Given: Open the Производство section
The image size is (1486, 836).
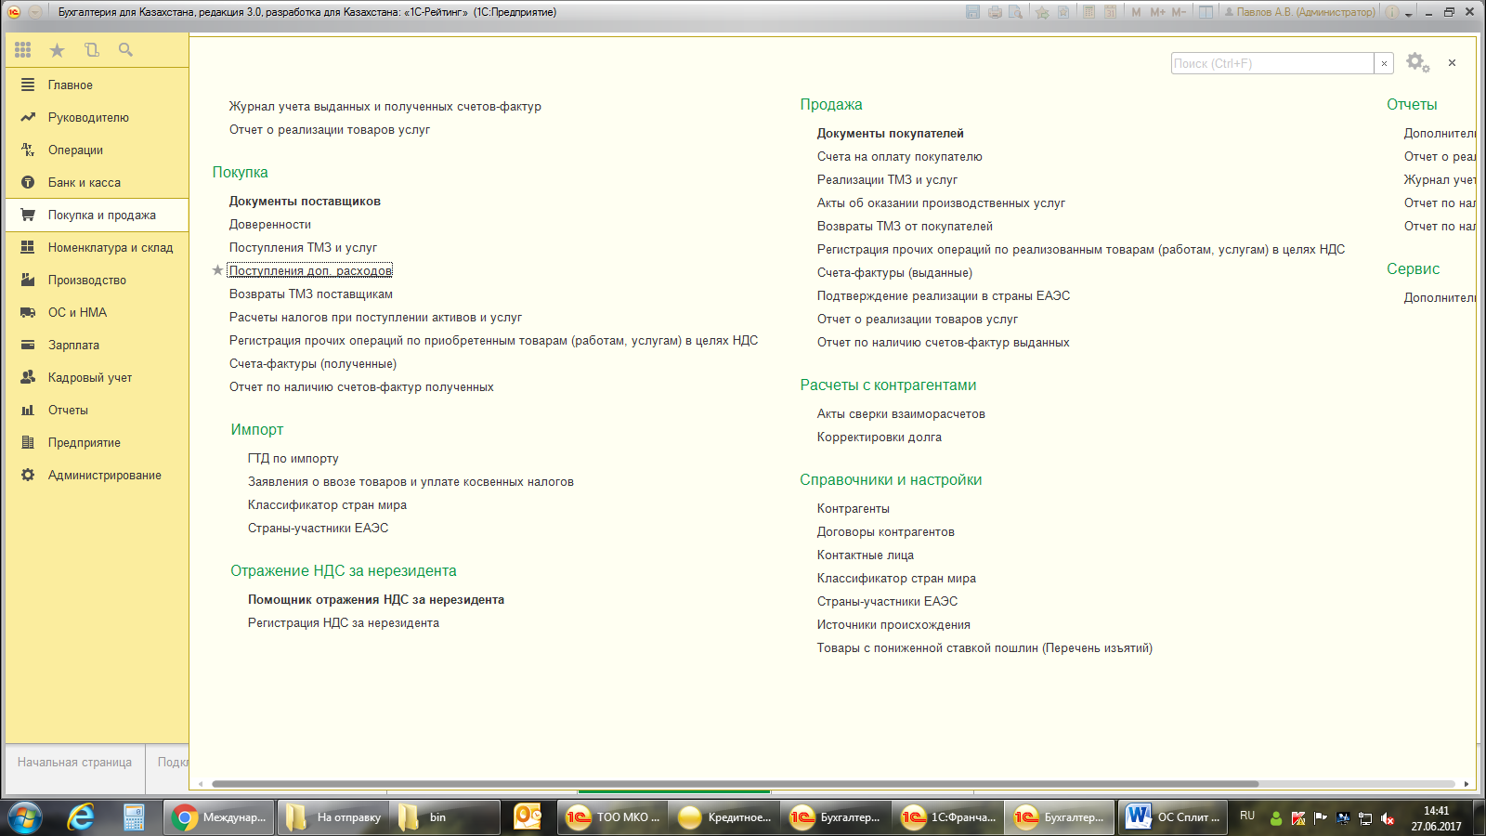Looking at the screenshot, I should [x=97, y=280].
